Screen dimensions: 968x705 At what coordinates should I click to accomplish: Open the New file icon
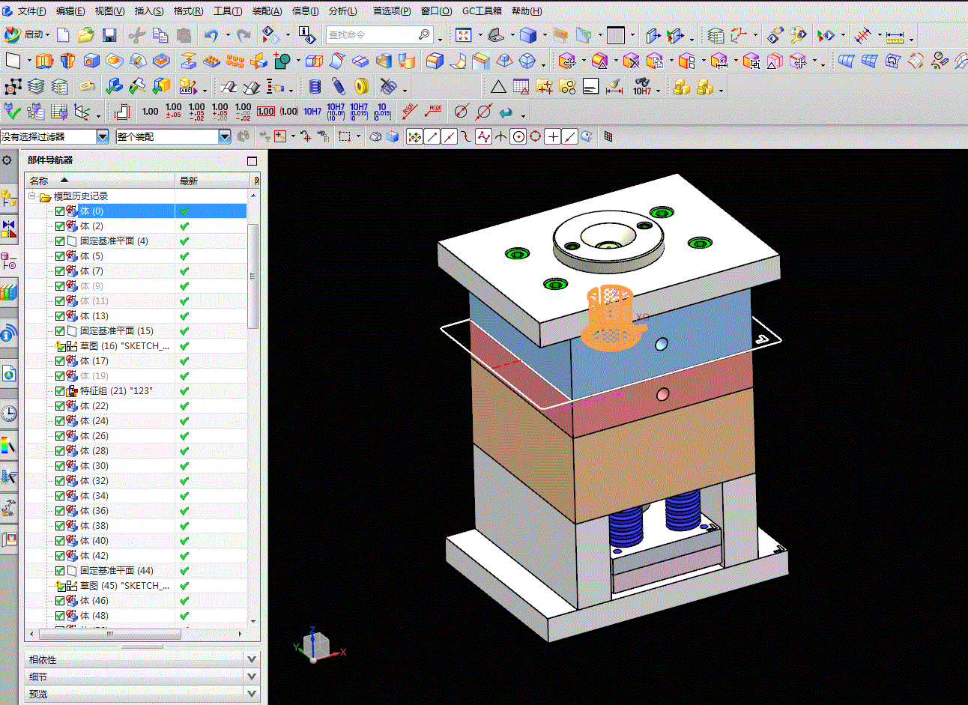[64, 35]
